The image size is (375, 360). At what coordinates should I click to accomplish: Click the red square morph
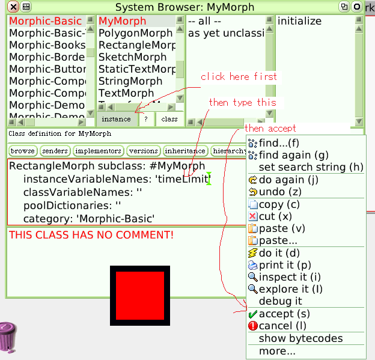pyautogui.click(x=140, y=295)
